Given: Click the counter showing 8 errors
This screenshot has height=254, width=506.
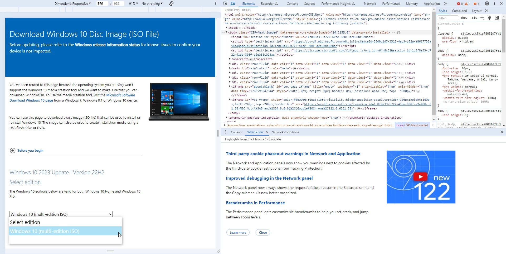Looking at the screenshot, I should 459,4.
